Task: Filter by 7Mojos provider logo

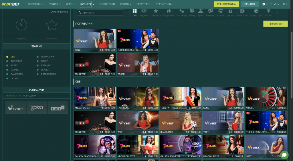Action: click(37, 108)
